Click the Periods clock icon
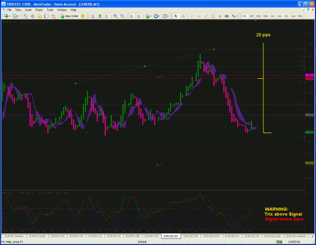Viewport: 316px width, 245px height. pyautogui.click(x=156, y=16)
